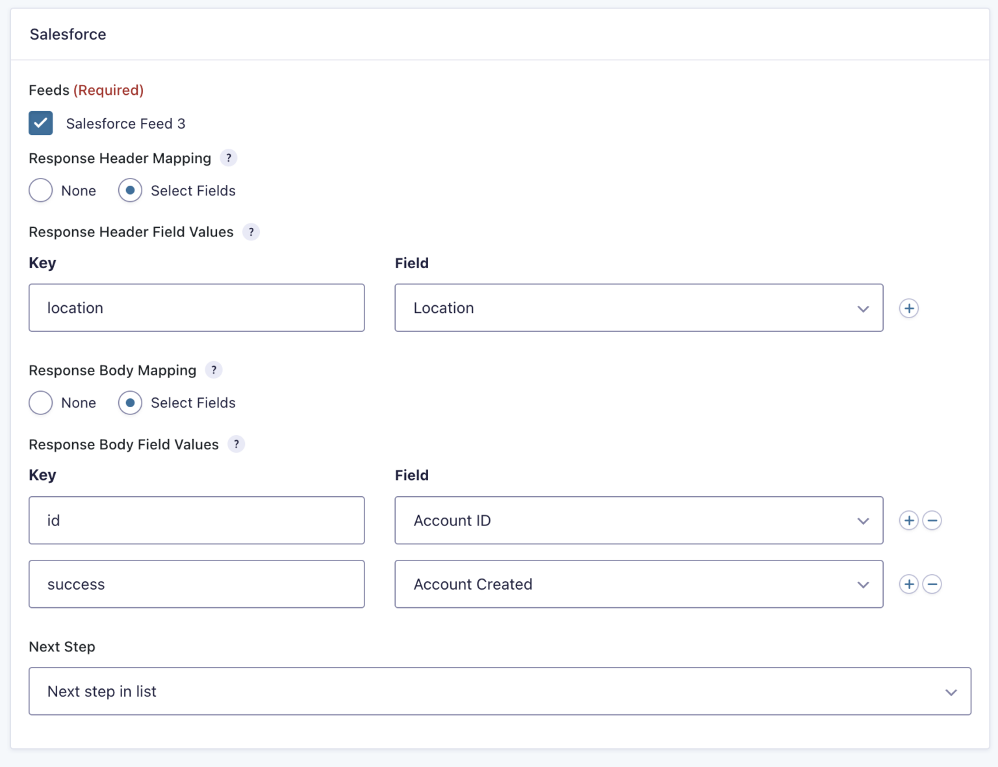Add a row below Account Created mapping
The height and width of the screenshot is (767, 998).
tap(908, 584)
